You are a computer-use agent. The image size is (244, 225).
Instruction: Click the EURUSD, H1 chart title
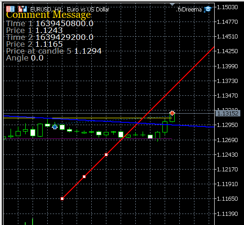(70, 10)
